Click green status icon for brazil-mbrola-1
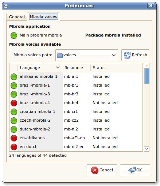The image size is (160, 186). (x=14, y=86)
